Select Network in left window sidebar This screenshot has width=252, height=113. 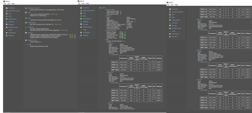pos(11,35)
